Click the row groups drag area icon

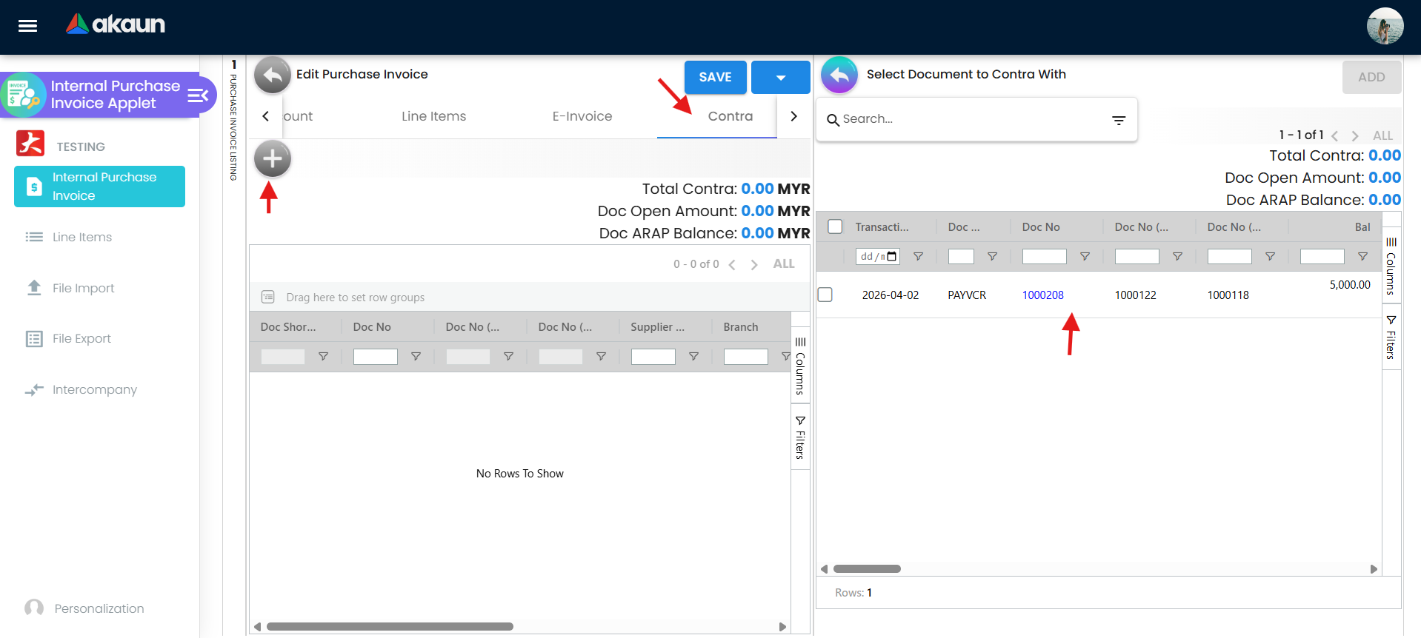click(268, 297)
